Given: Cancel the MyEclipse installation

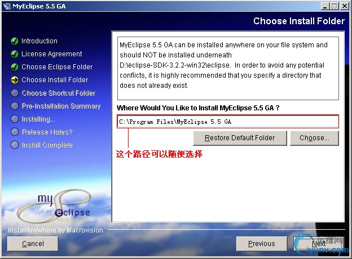Looking at the screenshot, I should point(33,244).
